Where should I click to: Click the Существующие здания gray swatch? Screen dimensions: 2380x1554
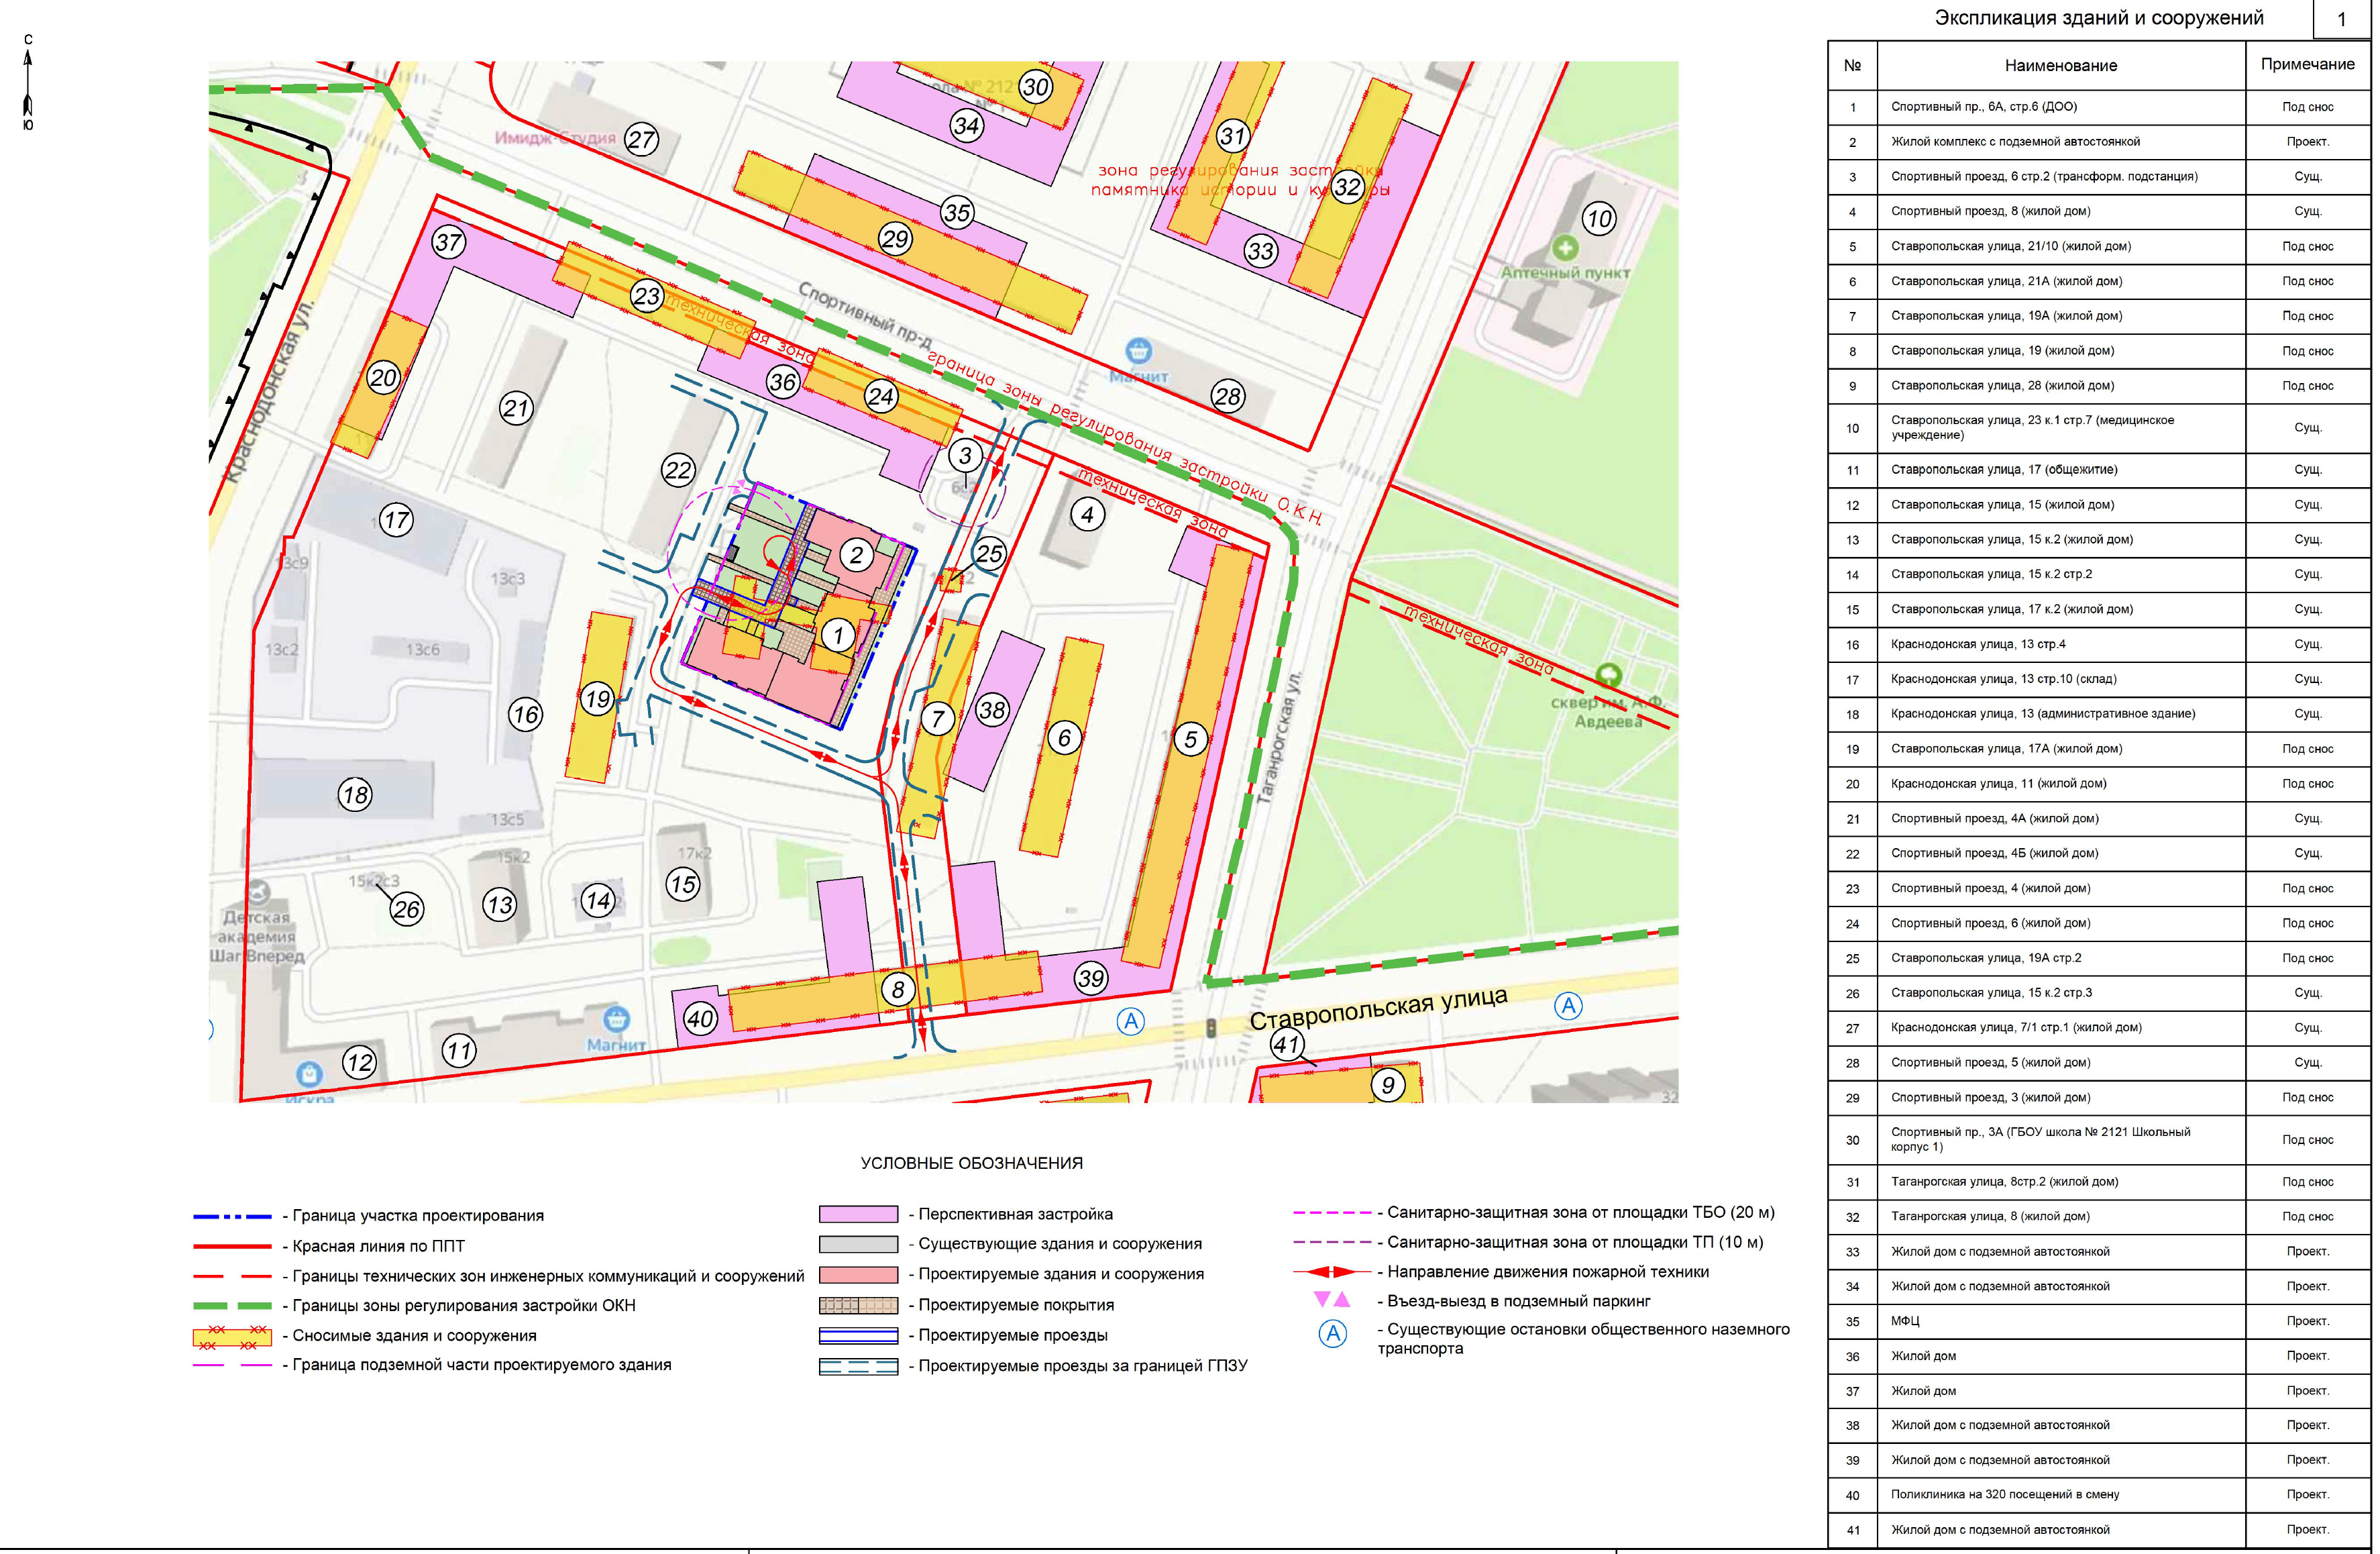[858, 1244]
